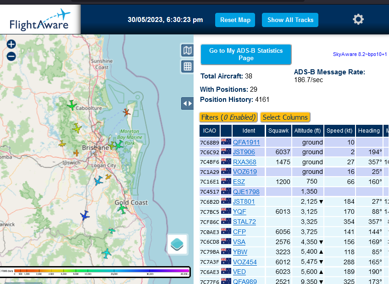The image size is (389, 284).
Task: Sort table by Heading column header
Action: coord(369,131)
